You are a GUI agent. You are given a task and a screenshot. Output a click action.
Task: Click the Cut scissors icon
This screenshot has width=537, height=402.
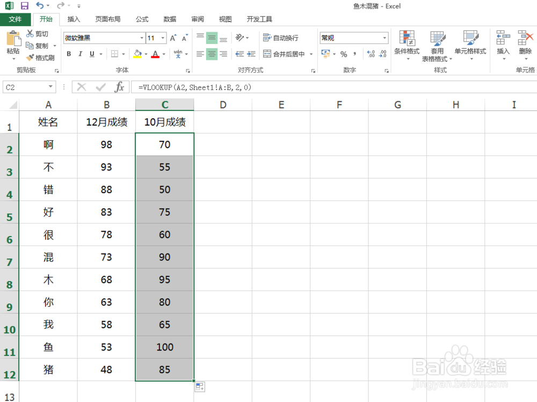point(30,33)
